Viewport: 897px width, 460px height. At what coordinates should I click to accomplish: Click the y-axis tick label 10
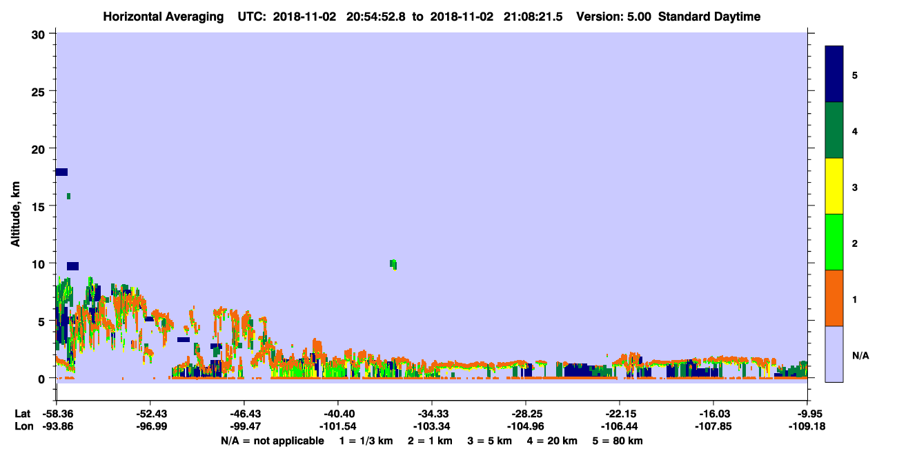40,263
